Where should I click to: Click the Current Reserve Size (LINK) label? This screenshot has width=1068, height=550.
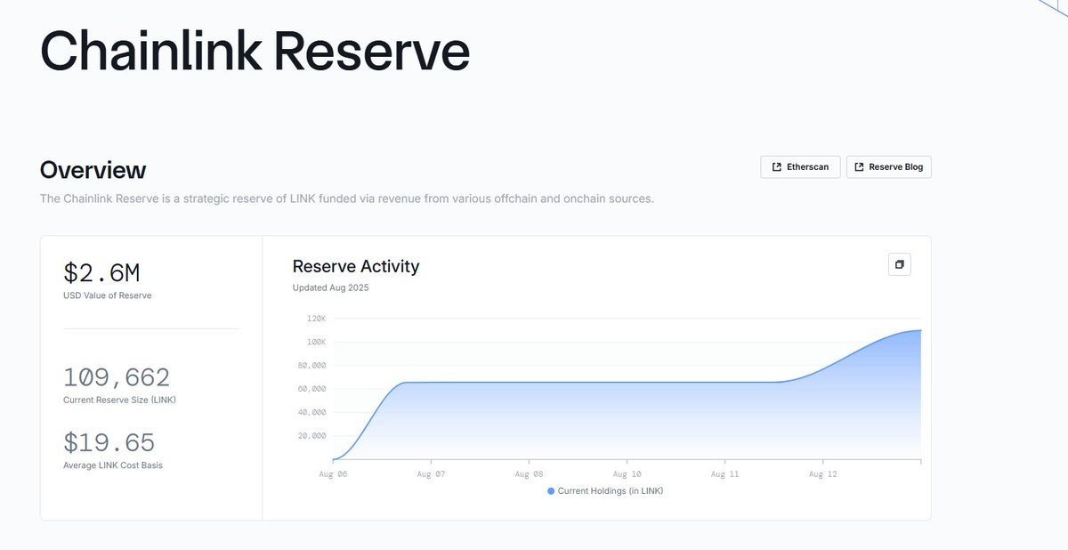coord(119,400)
